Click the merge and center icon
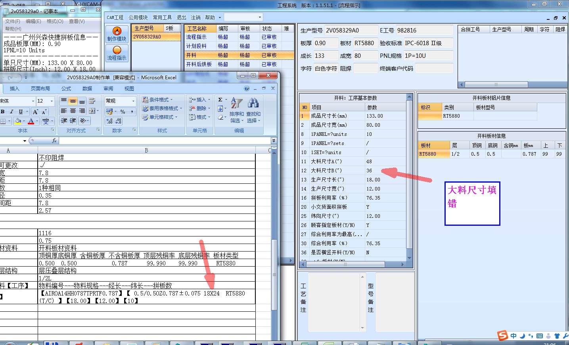This screenshot has width=569, height=345. click(92, 111)
